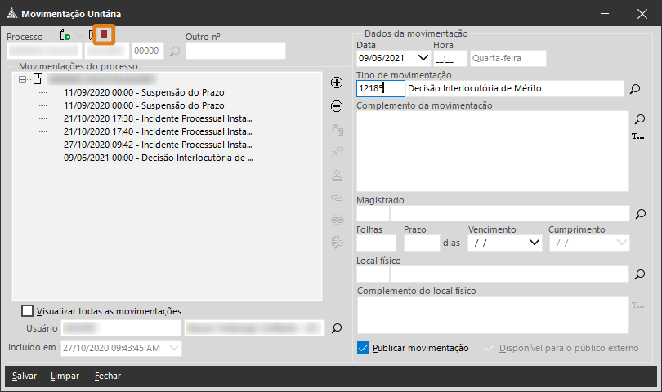Click the Folhas input field
Image resolution: width=662 pixels, height=392 pixels.
click(x=376, y=243)
